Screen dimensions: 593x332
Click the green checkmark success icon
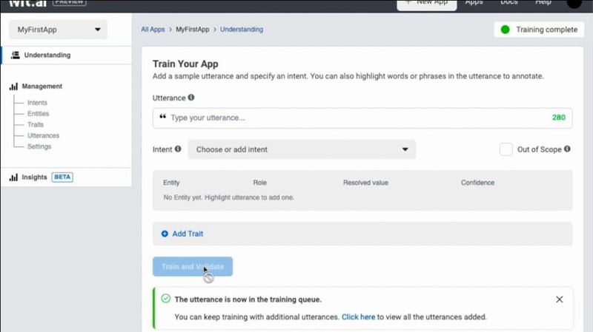point(165,299)
